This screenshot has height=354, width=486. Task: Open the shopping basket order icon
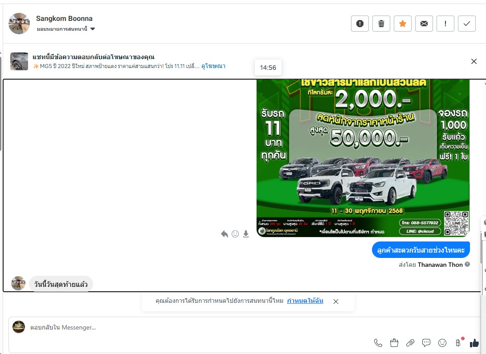(394, 343)
